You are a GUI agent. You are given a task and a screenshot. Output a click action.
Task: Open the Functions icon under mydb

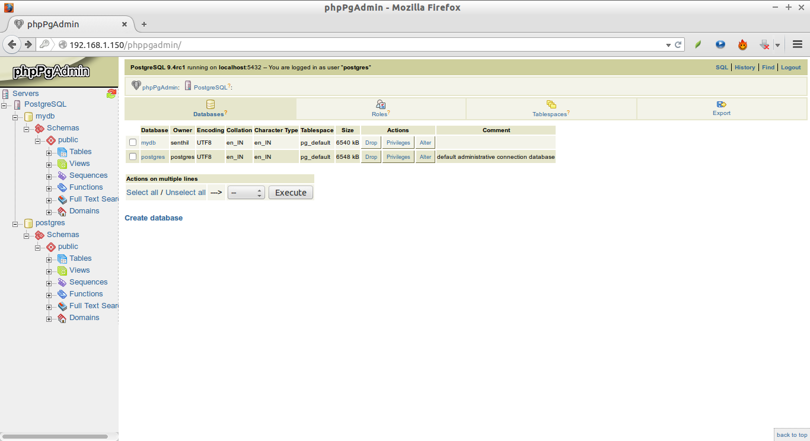pos(62,187)
